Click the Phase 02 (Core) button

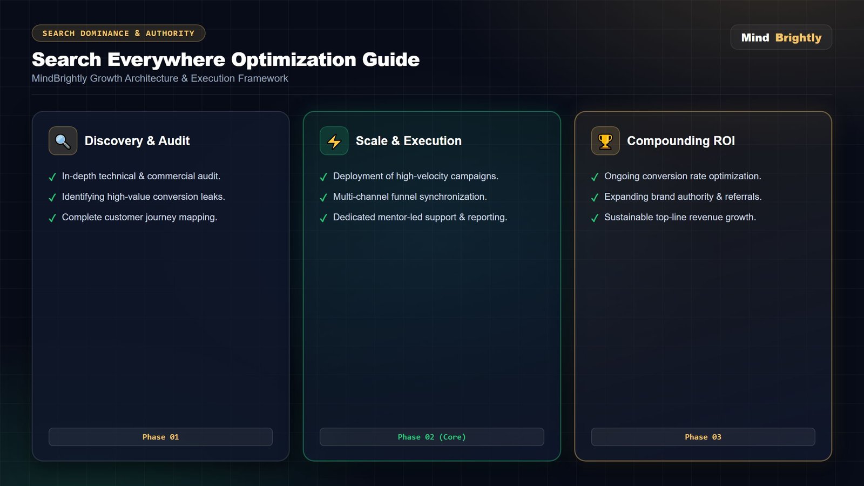[x=431, y=437]
